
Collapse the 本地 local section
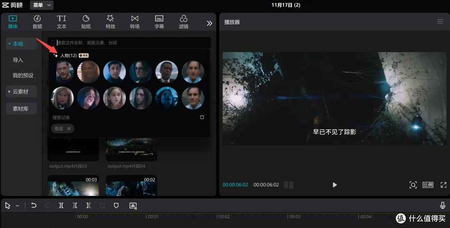[21, 44]
